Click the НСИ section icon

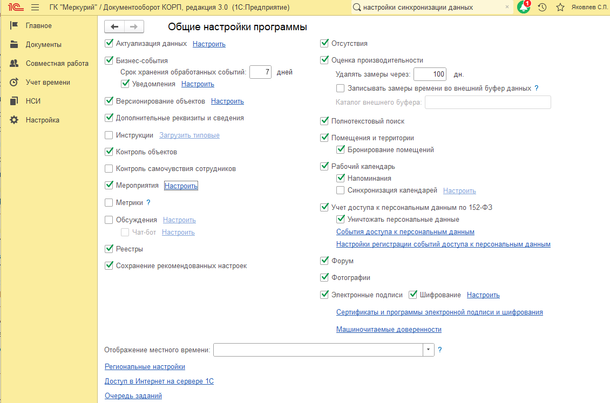click(14, 101)
